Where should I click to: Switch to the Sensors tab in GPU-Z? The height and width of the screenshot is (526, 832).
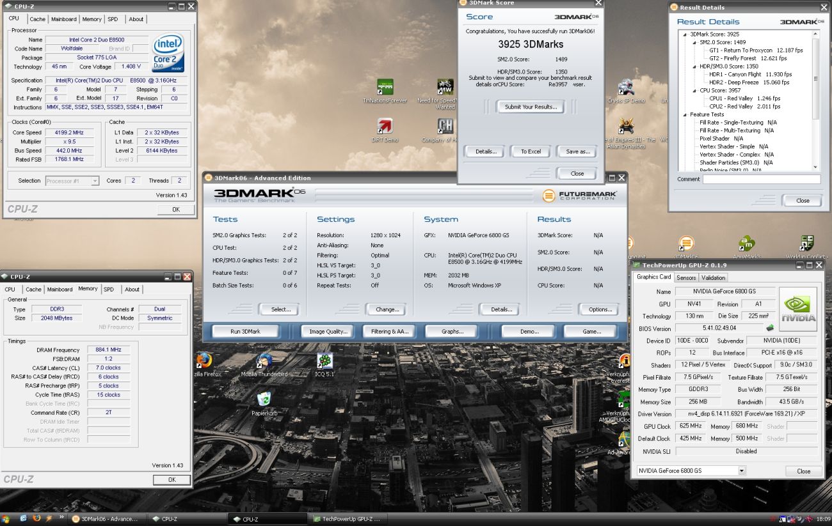click(686, 277)
